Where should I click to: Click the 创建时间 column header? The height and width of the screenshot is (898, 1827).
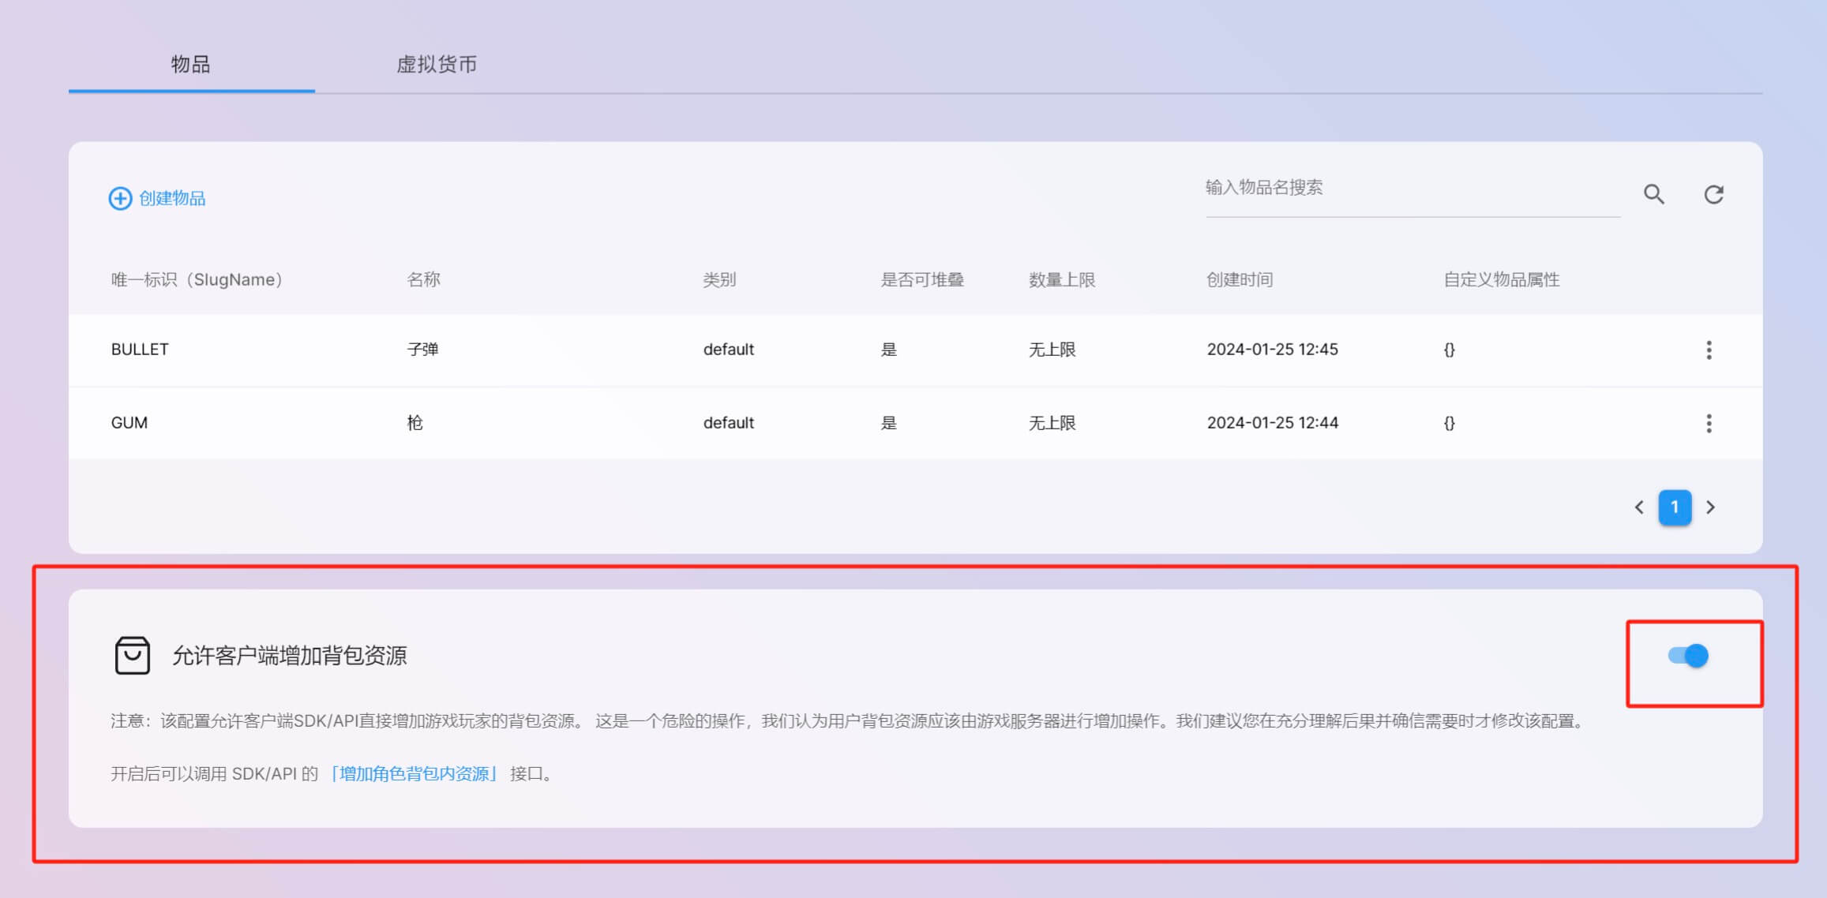click(x=1240, y=279)
